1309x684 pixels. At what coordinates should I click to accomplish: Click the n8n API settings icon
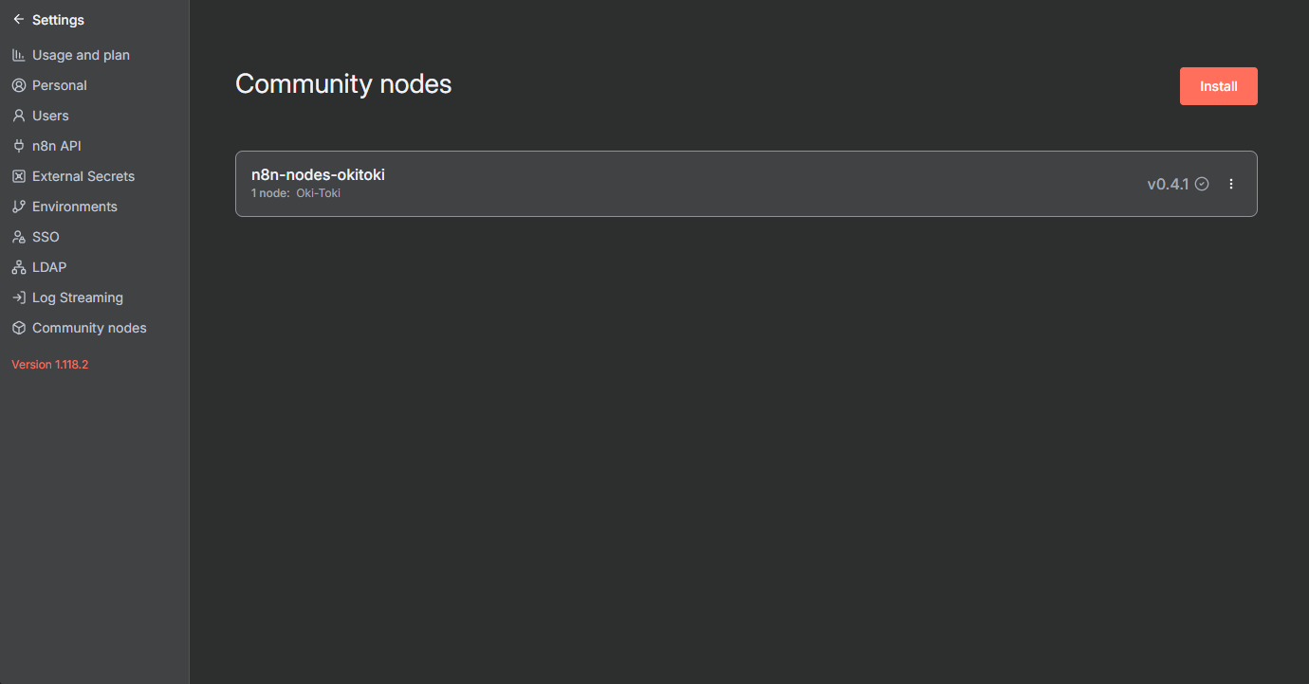[18, 145]
